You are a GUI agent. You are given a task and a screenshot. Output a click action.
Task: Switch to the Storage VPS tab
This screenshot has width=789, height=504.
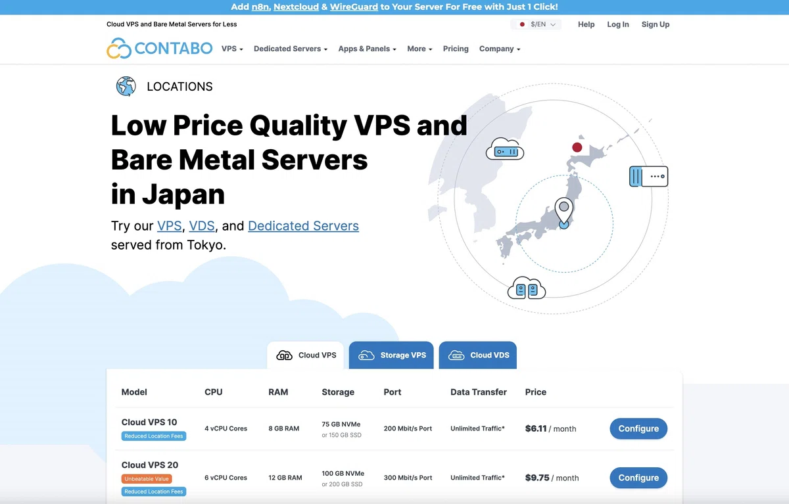pyautogui.click(x=391, y=355)
